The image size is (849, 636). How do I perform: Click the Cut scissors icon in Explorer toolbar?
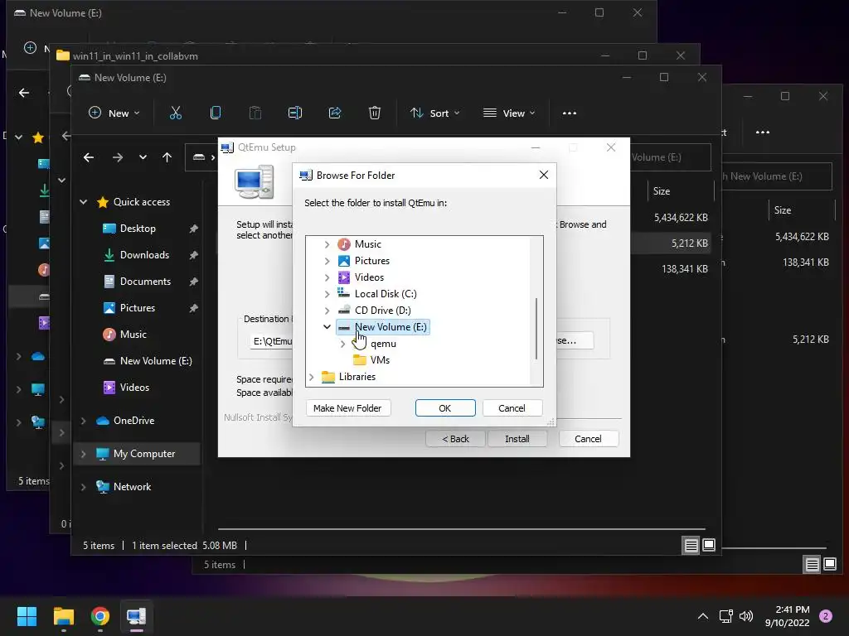176,113
